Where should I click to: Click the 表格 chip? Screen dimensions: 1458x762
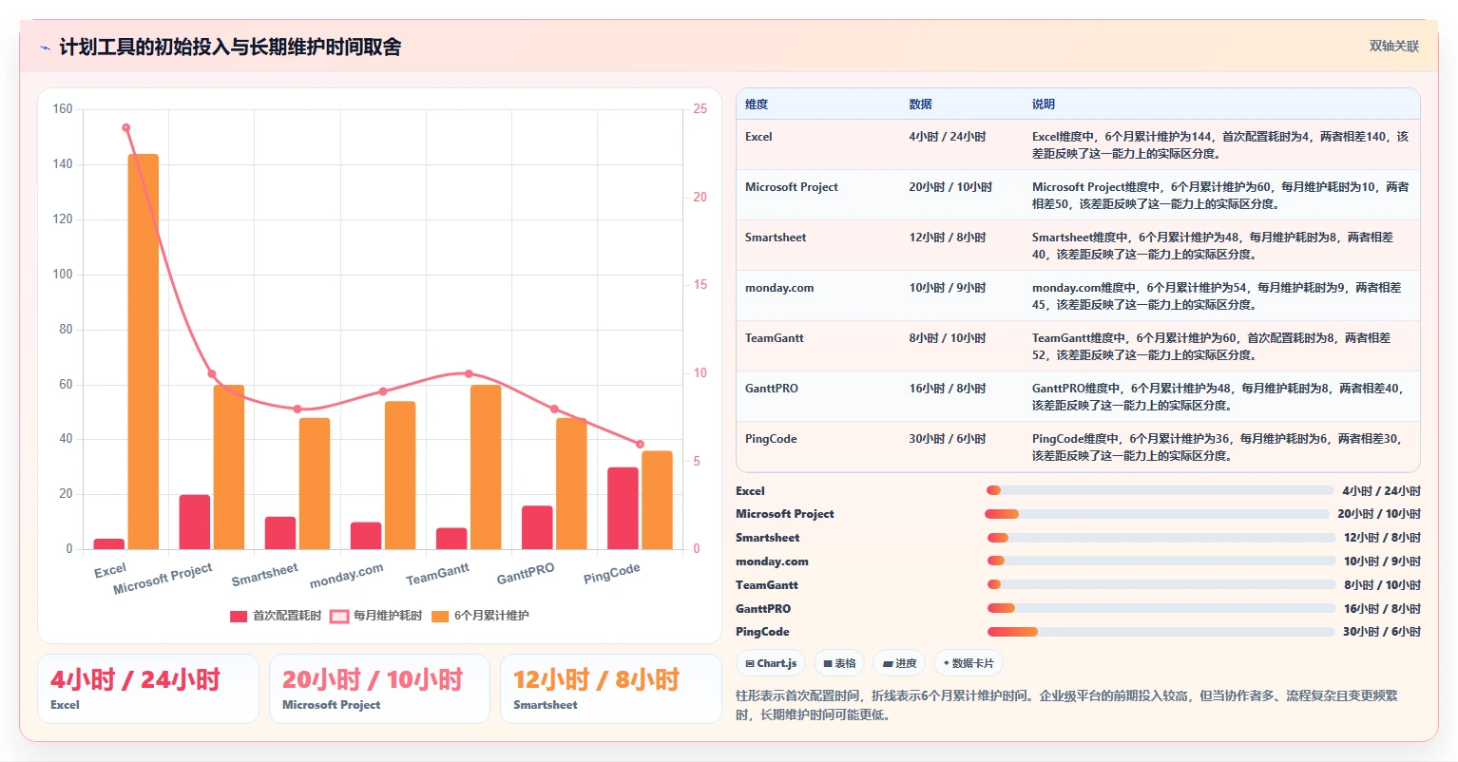(839, 663)
